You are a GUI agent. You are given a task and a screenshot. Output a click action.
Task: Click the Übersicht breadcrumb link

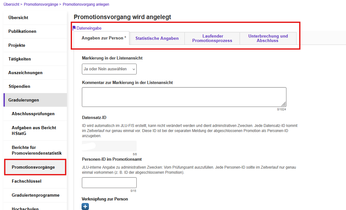(11, 4)
